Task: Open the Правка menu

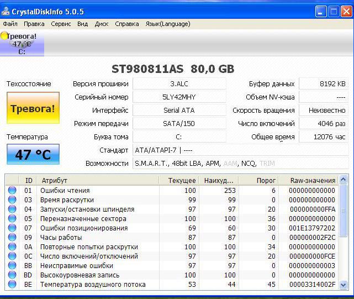Action: point(34,24)
